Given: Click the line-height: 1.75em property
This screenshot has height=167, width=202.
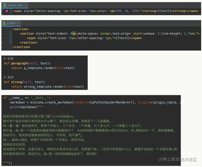Looking at the screenshot, I should (x=178, y=34).
